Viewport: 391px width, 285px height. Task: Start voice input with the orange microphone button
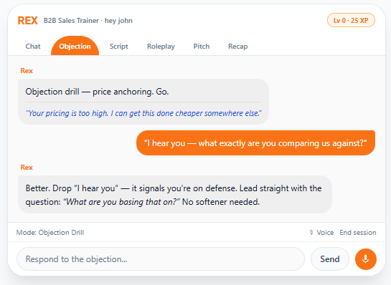[x=366, y=259]
